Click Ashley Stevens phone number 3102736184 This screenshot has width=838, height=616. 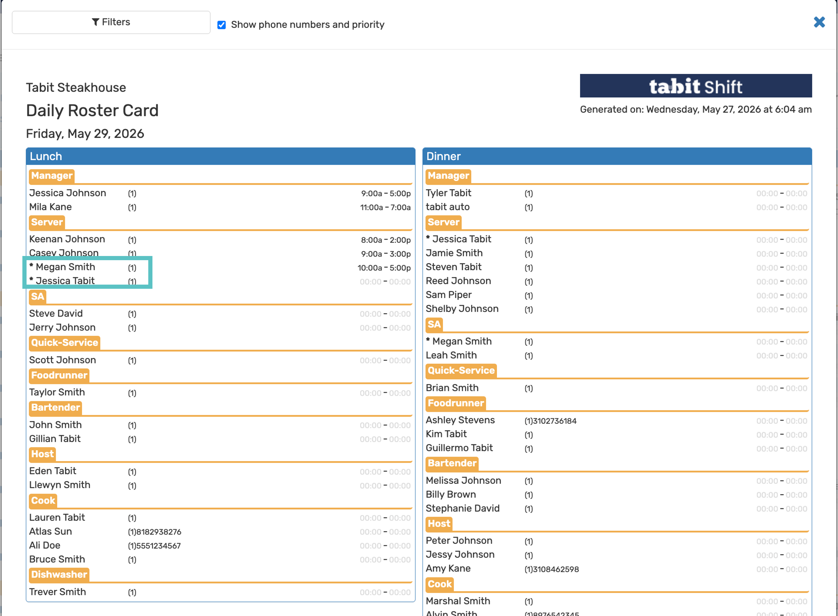pyautogui.click(x=555, y=421)
